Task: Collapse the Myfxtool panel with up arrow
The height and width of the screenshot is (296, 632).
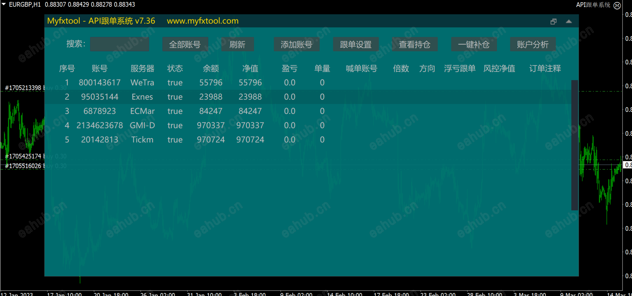Action: [569, 21]
